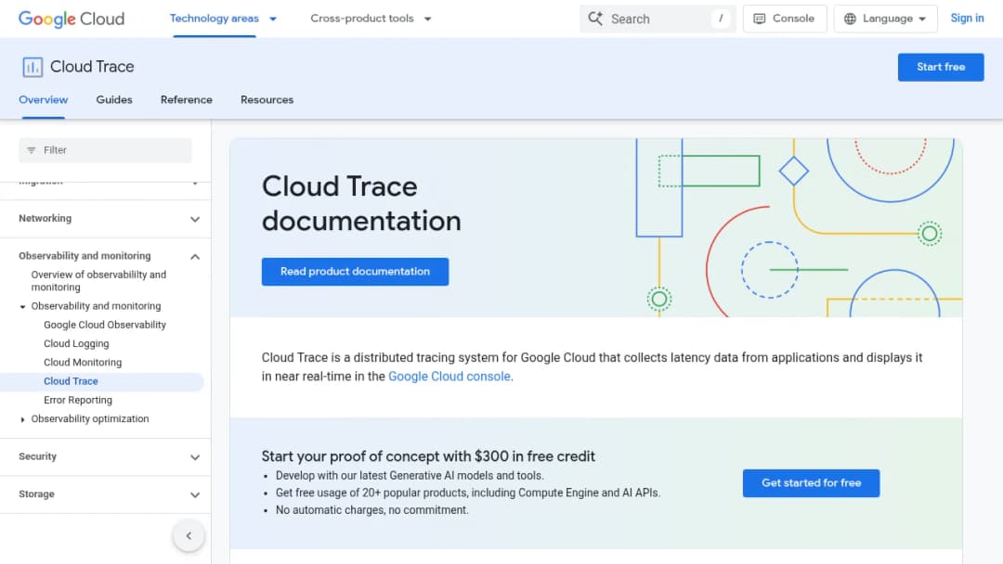Collapse the side navigation panel
Screen dimensions: 1003x564
pos(189,536)
